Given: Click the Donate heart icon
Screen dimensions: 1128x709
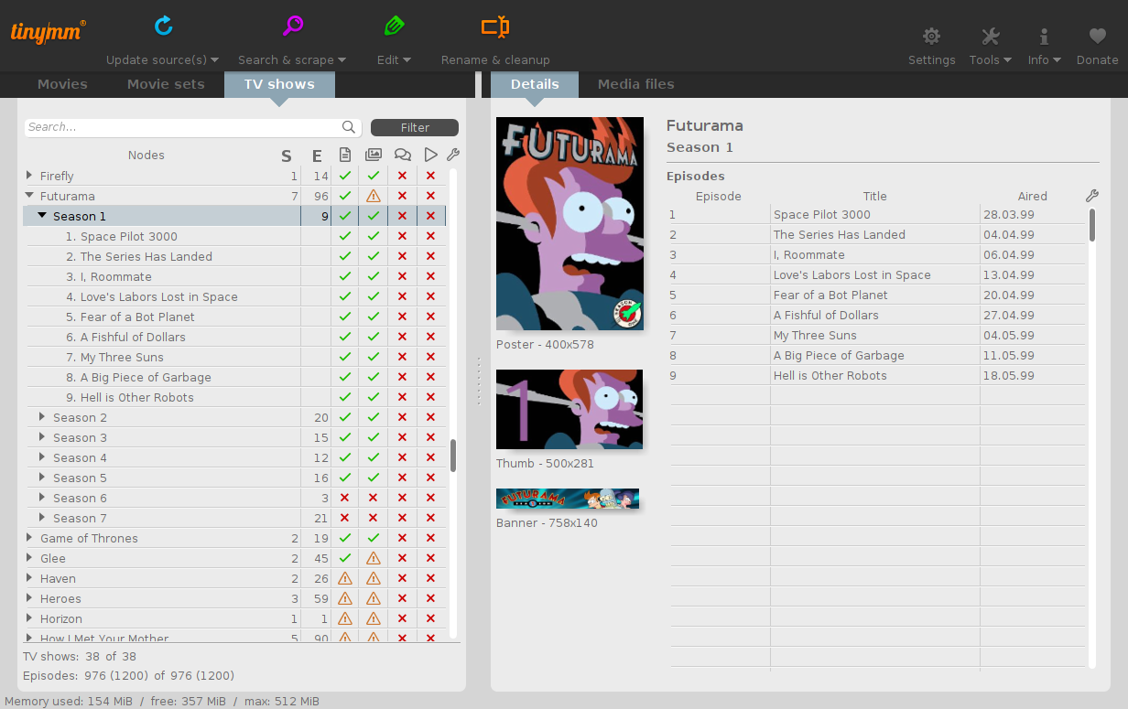Looking at the screenshot, I should click(1097, 36).
